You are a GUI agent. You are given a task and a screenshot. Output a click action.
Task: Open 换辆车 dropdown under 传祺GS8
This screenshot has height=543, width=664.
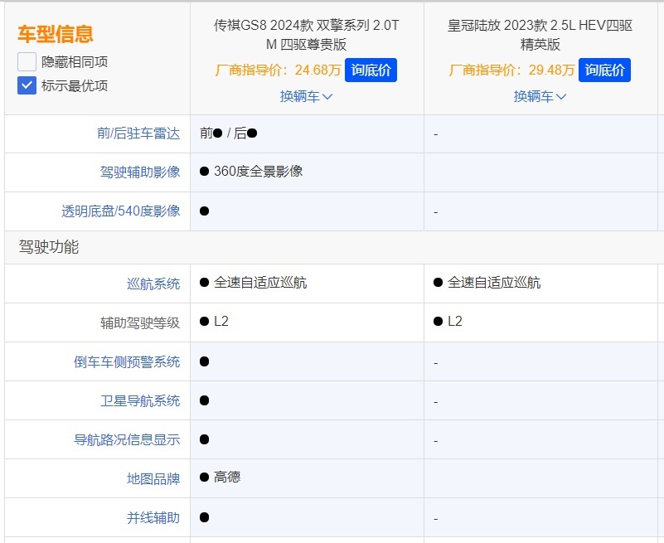pos(306,96)
